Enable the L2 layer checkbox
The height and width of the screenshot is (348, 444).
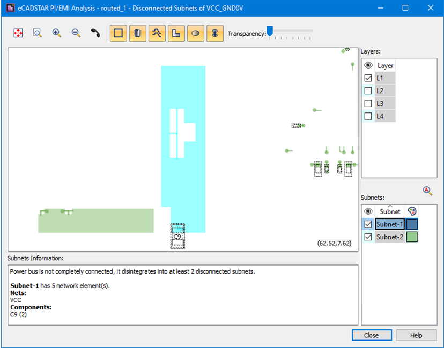tap(368, 90)
